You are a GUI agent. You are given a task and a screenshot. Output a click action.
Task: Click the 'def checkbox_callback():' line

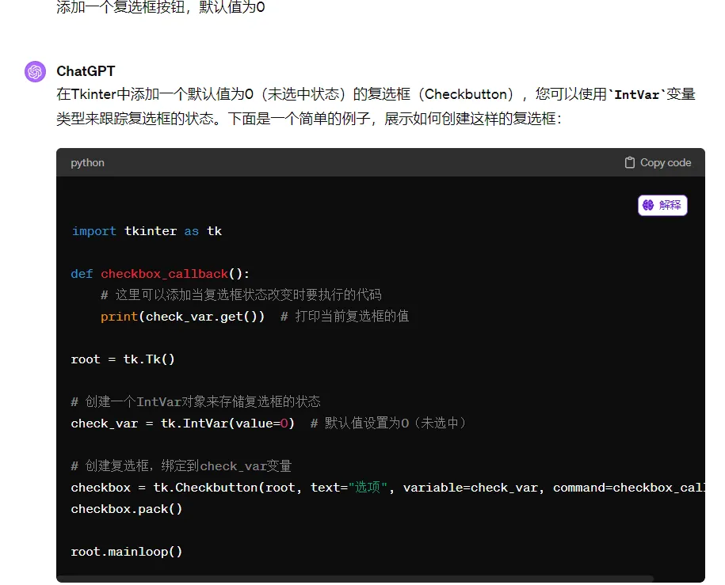pos(160,274)
